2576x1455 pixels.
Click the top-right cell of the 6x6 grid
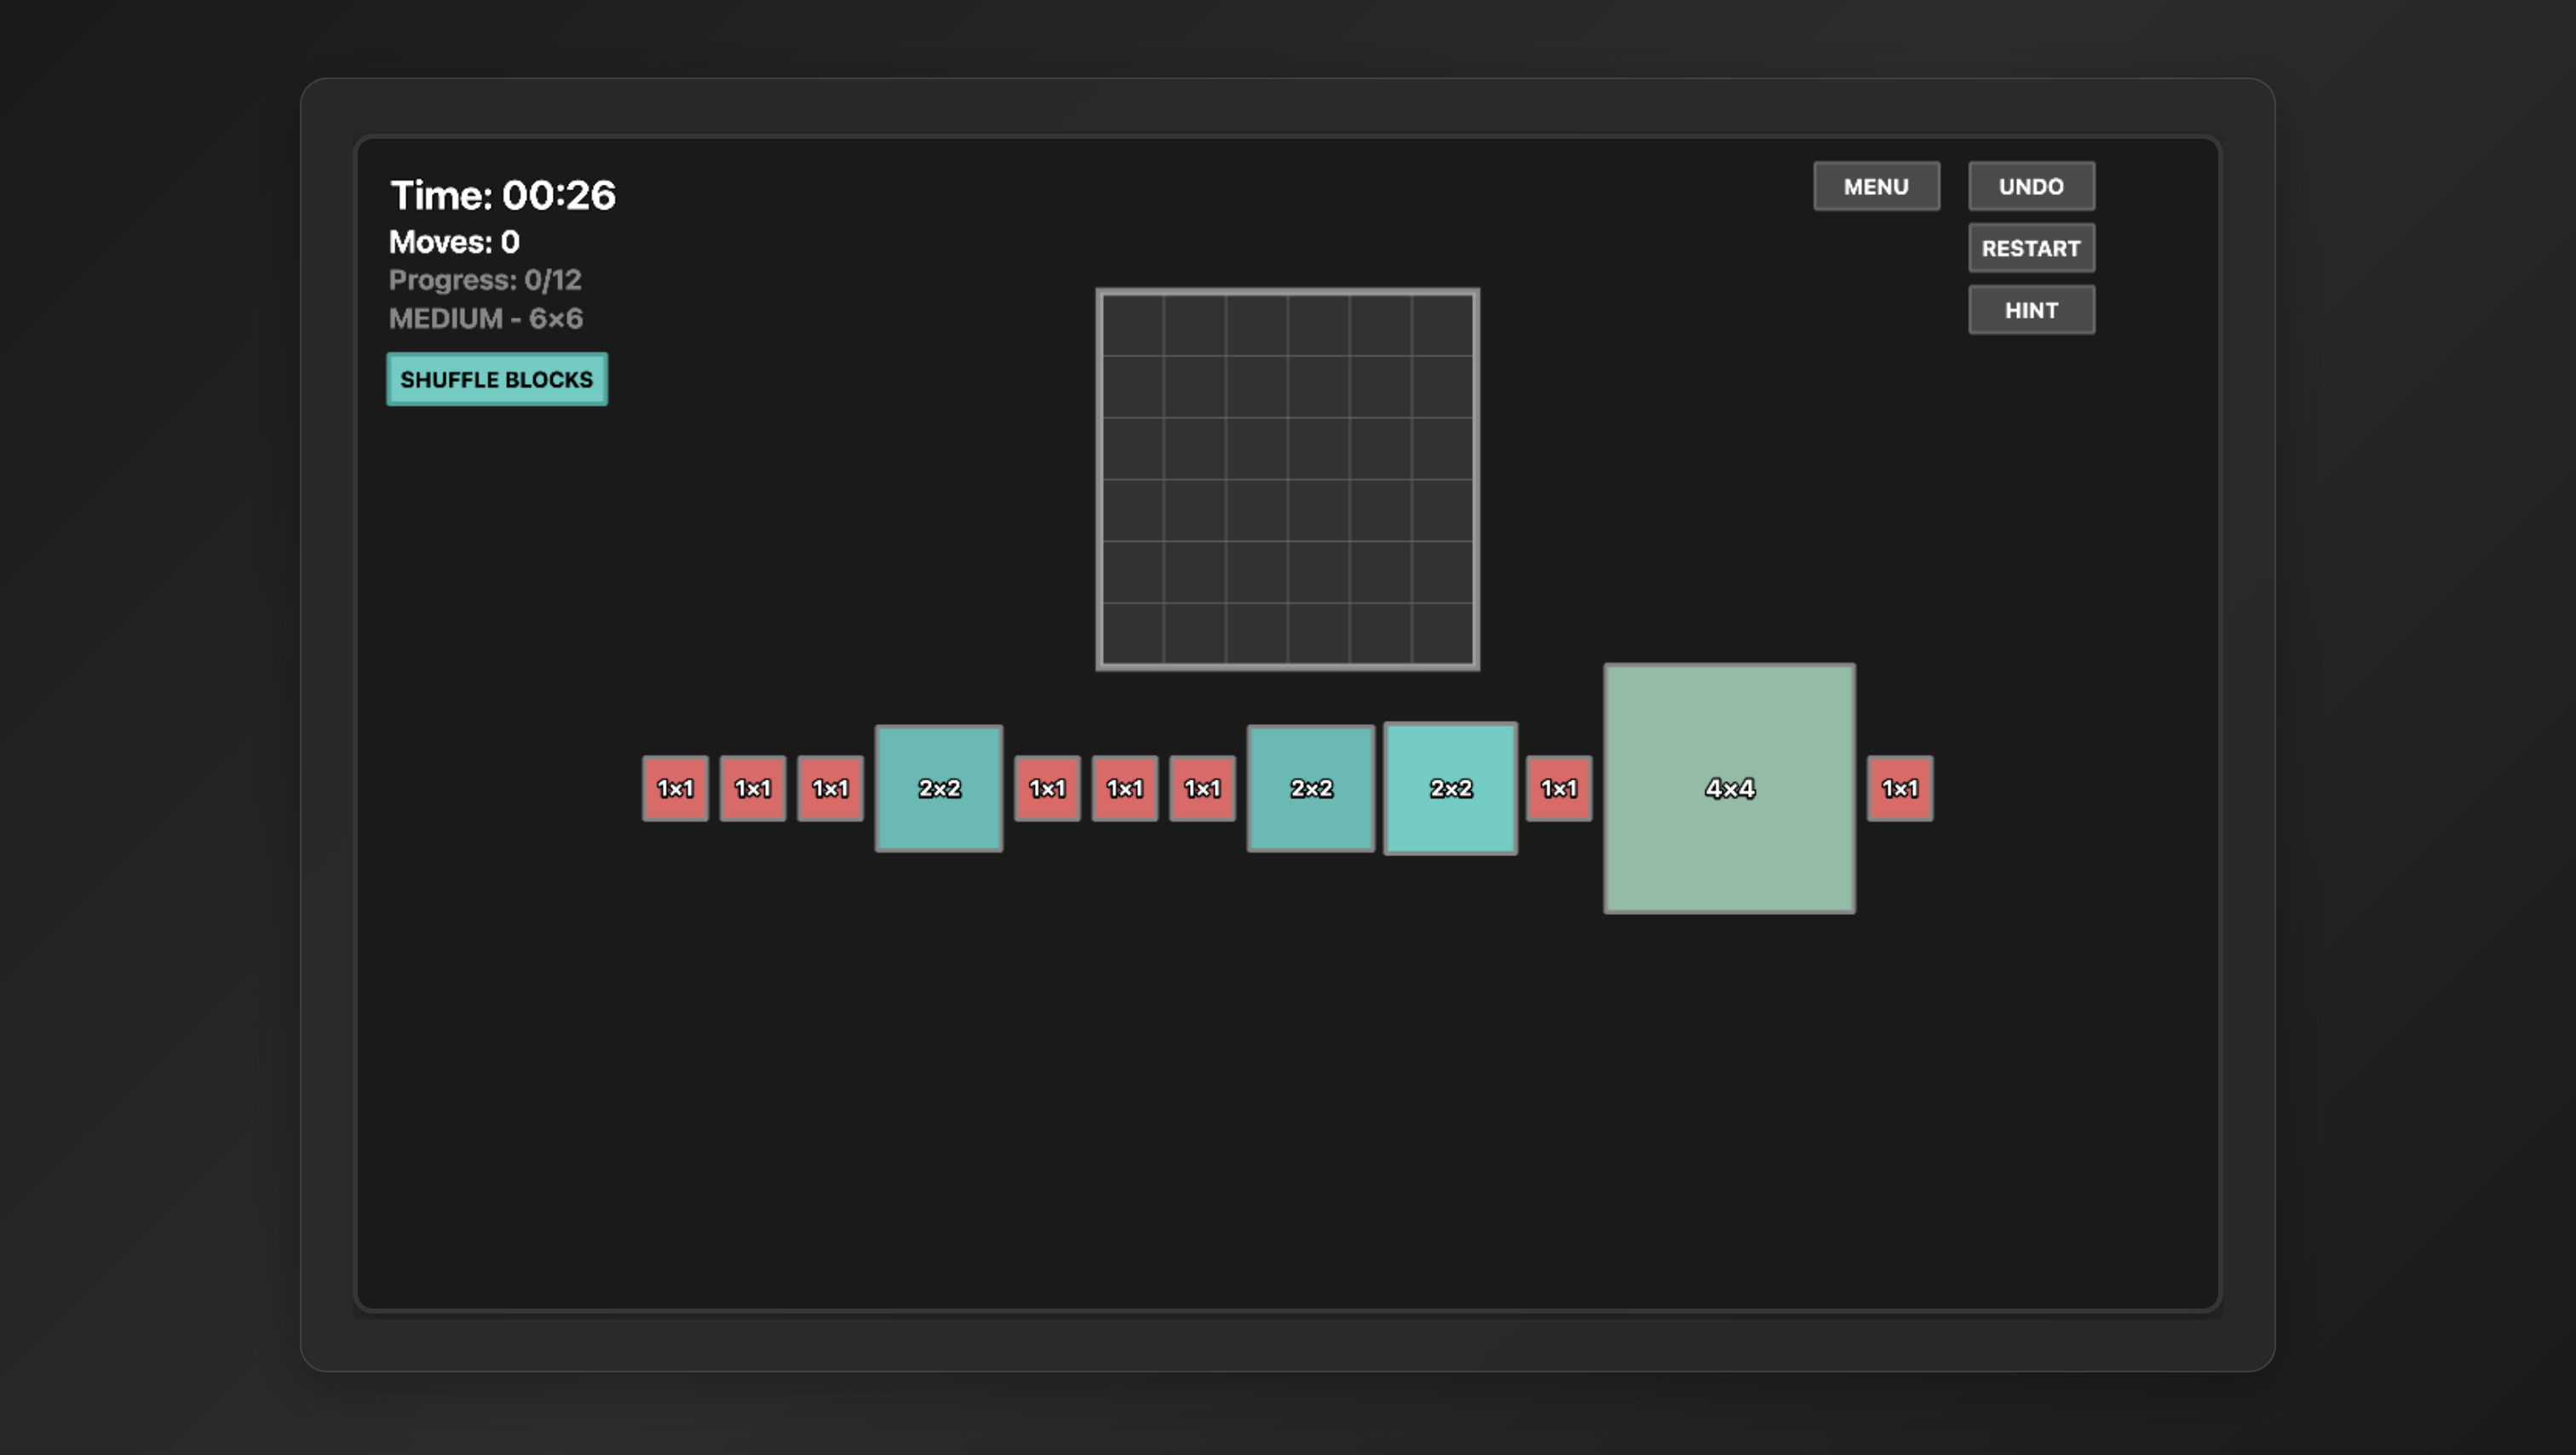(1442, 325)
